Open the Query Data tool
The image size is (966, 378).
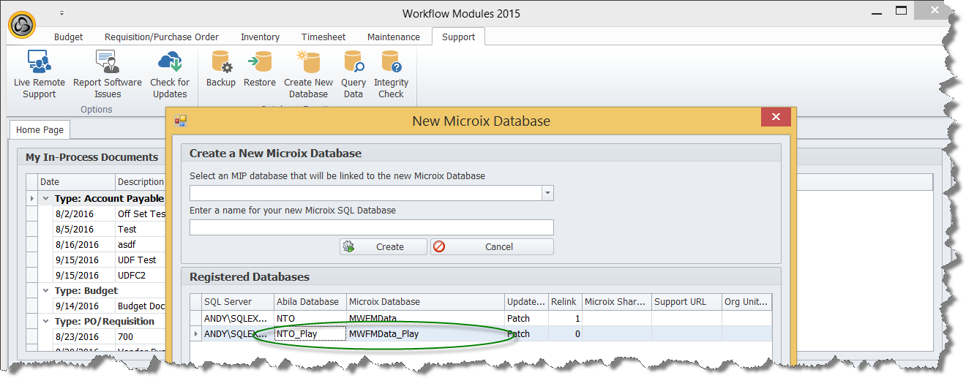point(353,75)
